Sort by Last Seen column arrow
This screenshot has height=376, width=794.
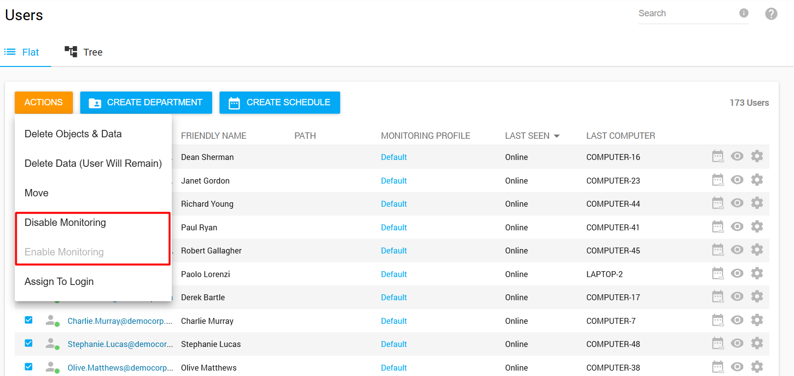point(557,136)
